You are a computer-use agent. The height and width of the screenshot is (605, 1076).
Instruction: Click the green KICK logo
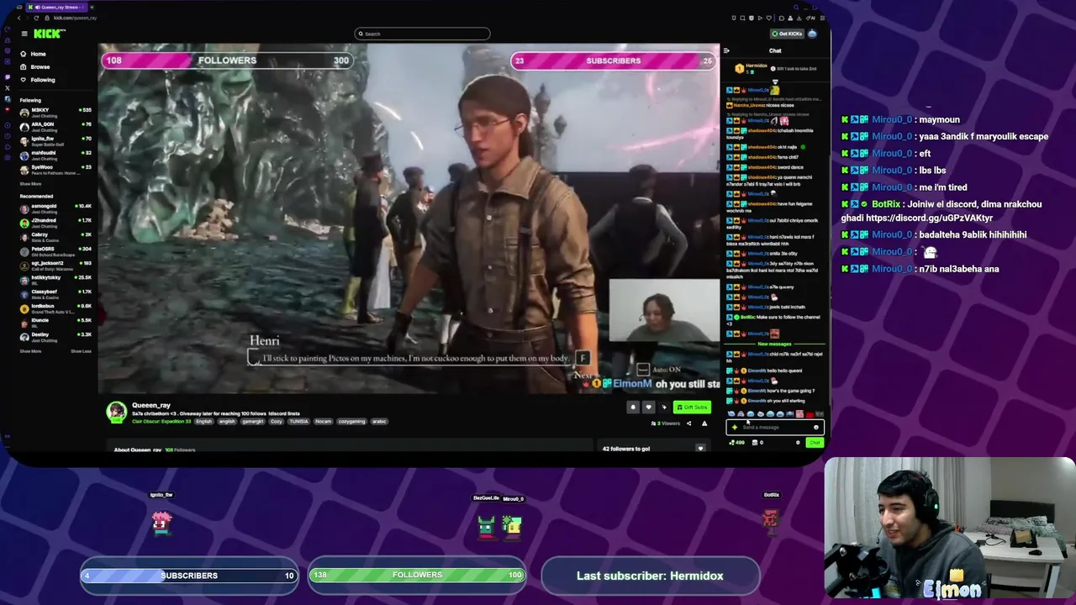click(x=49, y=34)
